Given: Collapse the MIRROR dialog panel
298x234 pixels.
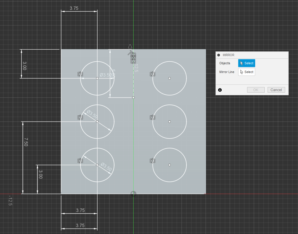Looking at the screenshot, I should point(219,55).
